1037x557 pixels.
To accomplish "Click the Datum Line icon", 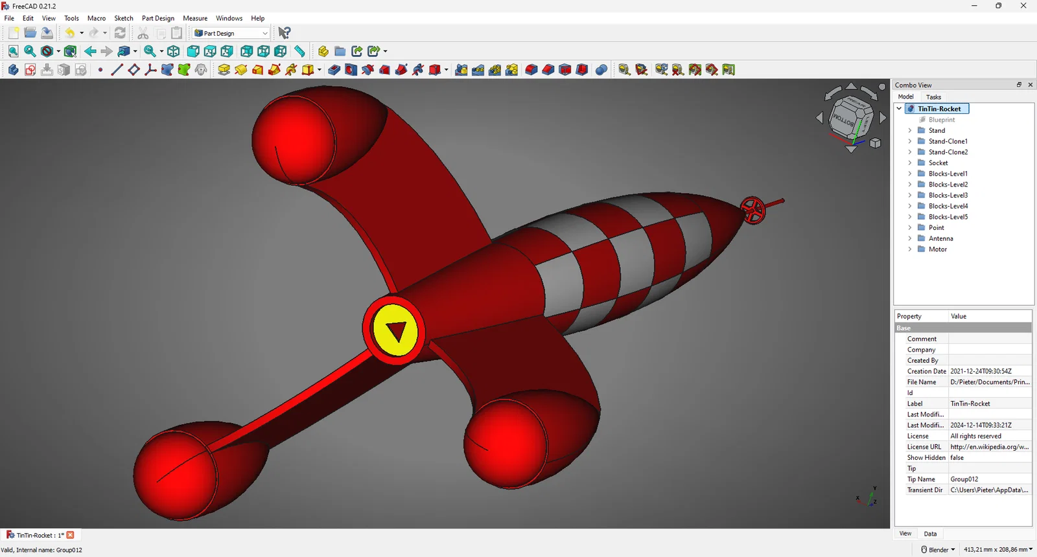I will click(x=117, y=70).
